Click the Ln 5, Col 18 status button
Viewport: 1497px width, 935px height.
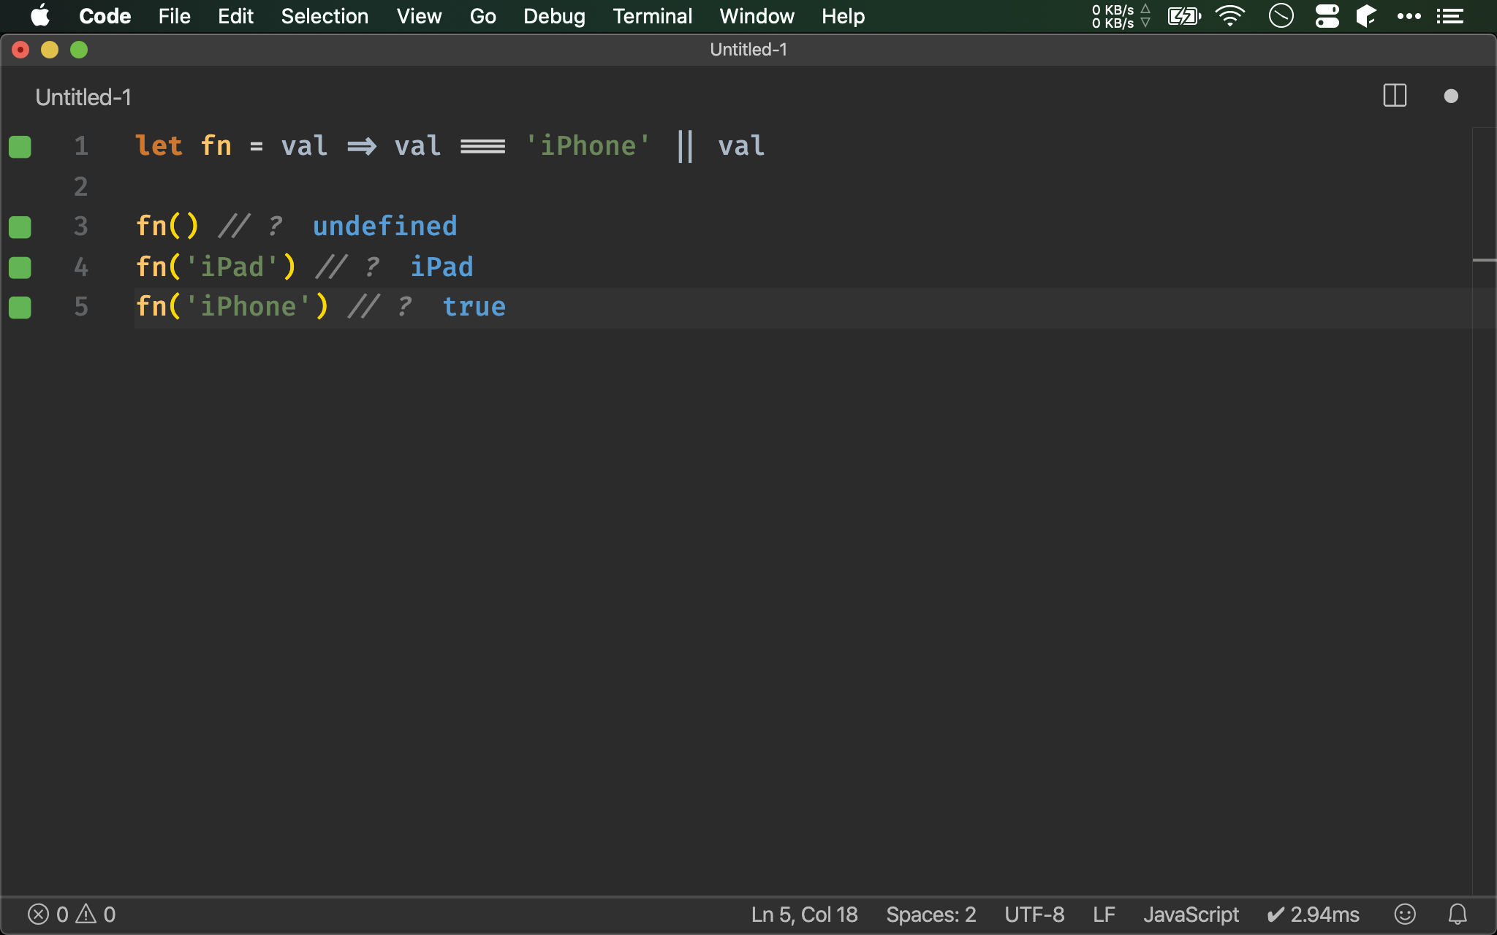(x=804, y=914)
